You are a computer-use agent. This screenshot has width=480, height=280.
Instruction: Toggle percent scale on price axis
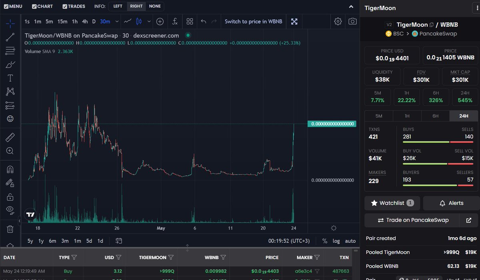(x=324, y=241)
